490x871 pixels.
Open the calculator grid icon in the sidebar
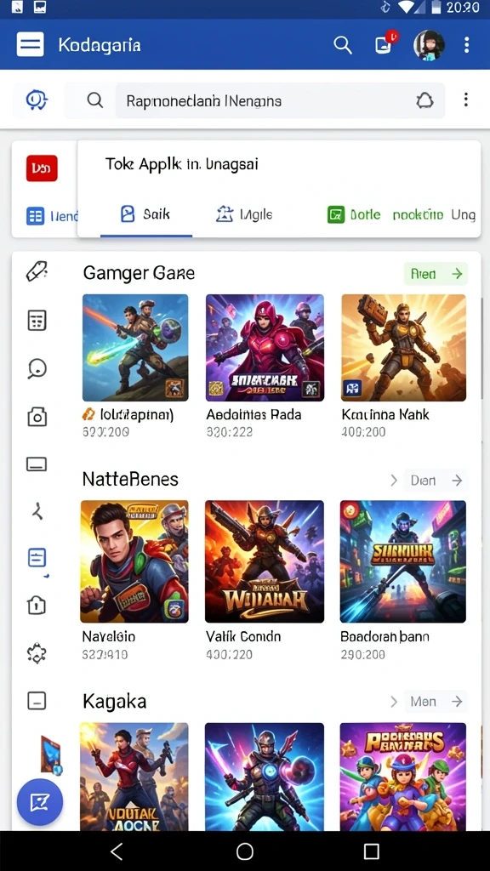coord(37,320)
